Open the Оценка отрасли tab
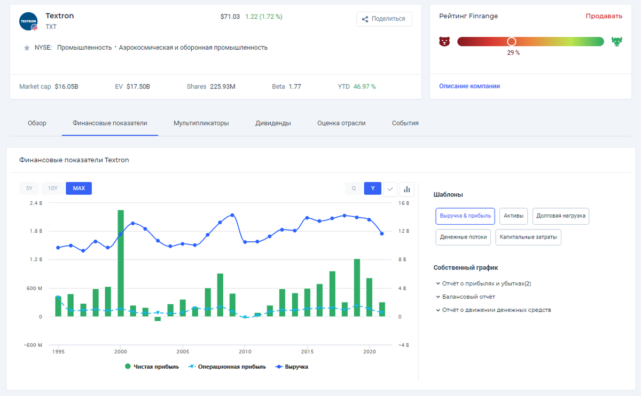This screenshot has width=641, height=396. coord(341,123)
